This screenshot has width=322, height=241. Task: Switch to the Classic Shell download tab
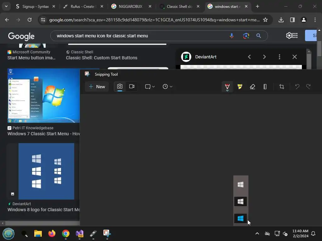(179, 7)
